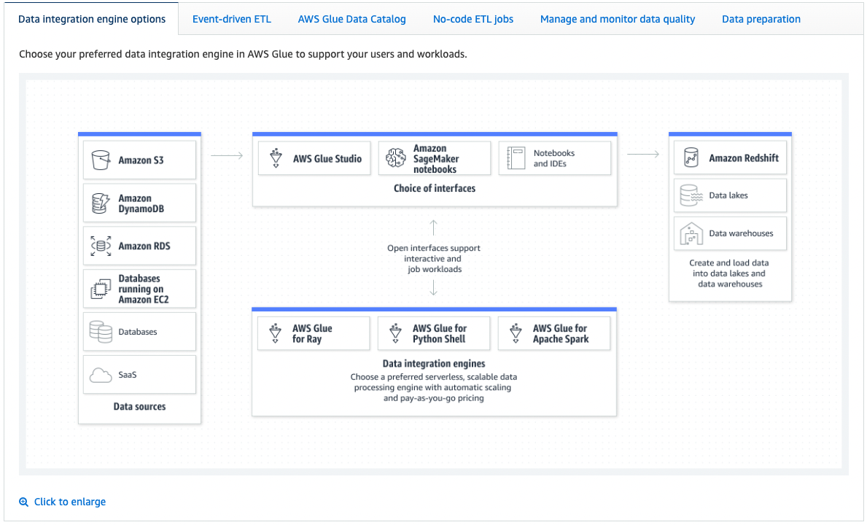Click the AWS Glue Studio funnel icon
The height and width of the screenshot is (525, 867).
click(x=276, y=158)
